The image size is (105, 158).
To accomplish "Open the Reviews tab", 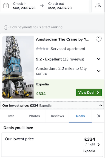I will pos(57,116).
